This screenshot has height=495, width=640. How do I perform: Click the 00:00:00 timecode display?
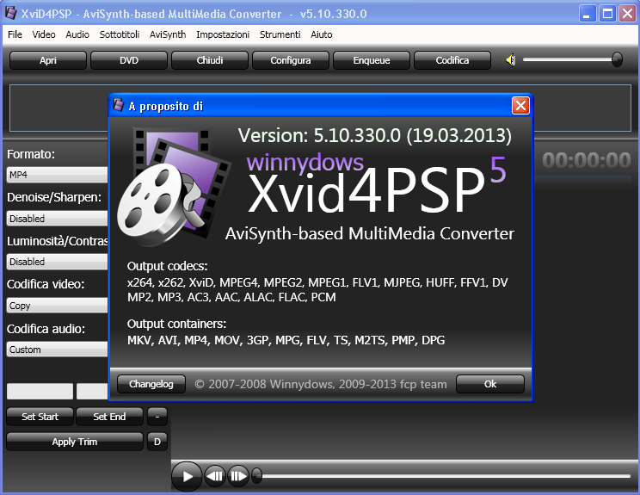pos(587,160)
